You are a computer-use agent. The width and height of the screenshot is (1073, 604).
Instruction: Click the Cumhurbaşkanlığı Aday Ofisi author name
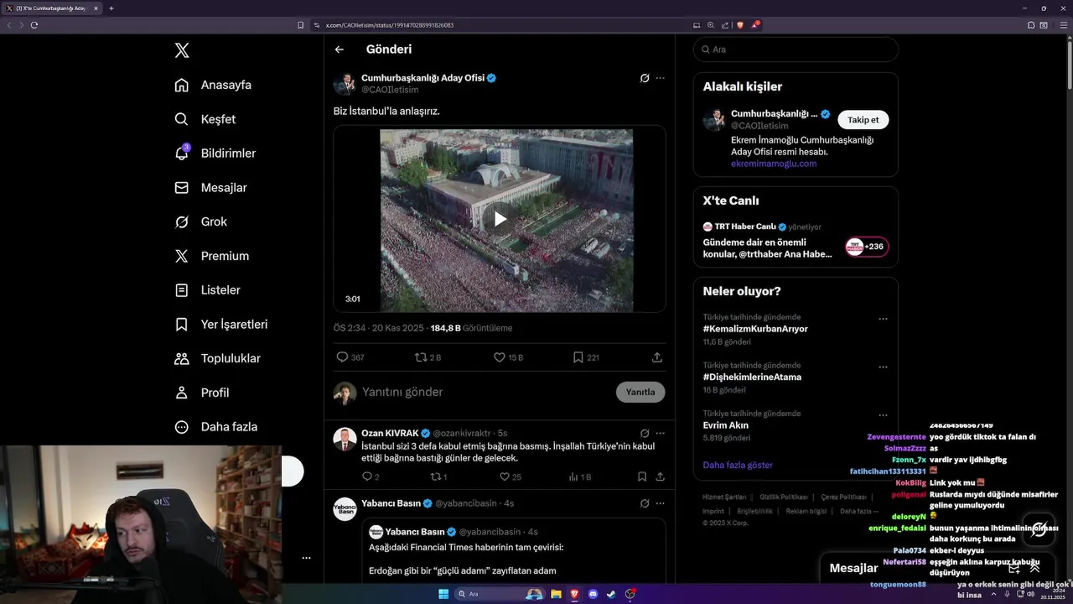tap(423, 78)
